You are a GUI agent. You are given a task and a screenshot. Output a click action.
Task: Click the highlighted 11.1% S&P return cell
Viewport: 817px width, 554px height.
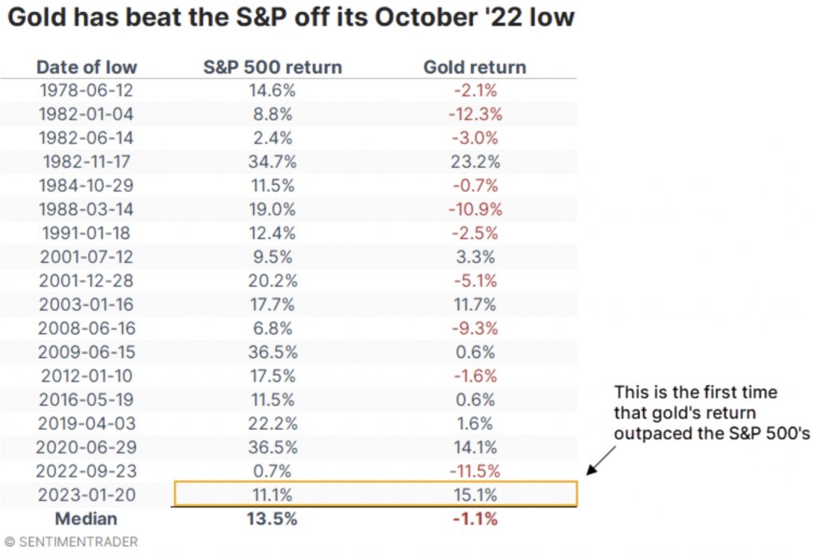(273, 495)
